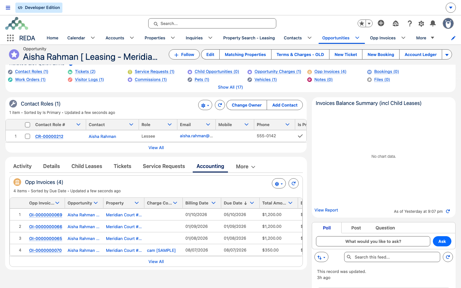Open the View Report link

(326, 210)
